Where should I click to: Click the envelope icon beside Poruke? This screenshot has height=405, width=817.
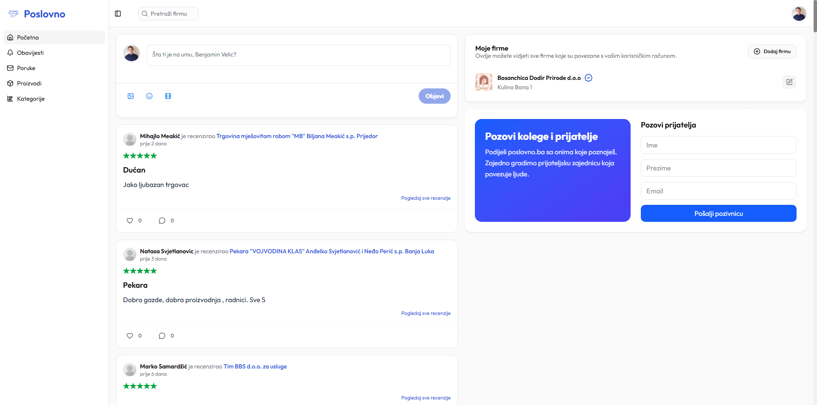(x=10, y=68)
